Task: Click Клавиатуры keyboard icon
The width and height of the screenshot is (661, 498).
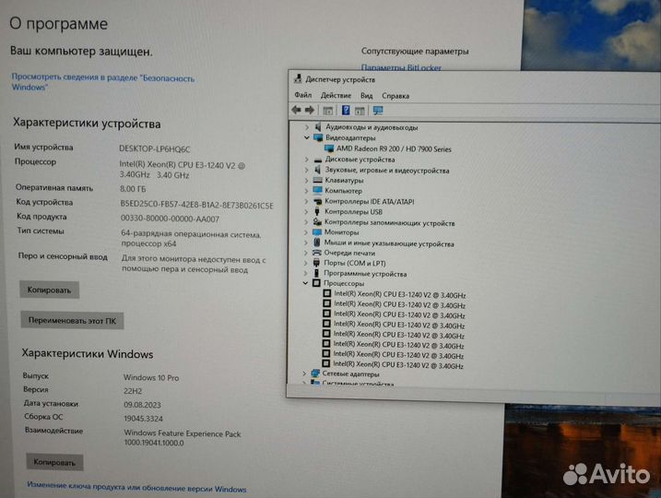Action: [x=318, y=180]
